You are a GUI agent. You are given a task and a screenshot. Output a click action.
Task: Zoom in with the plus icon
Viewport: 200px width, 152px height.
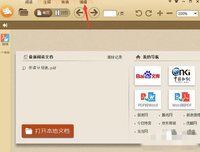pyautogui.click(x=160, y=13)
